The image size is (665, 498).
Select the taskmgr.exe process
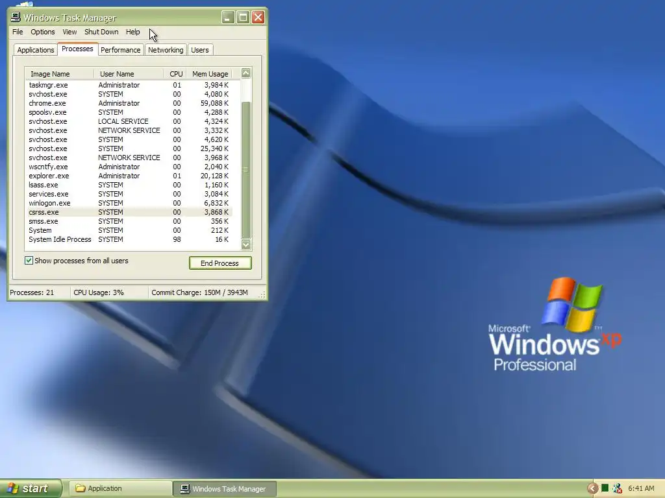pyautogui.click(x=129, y=85)
